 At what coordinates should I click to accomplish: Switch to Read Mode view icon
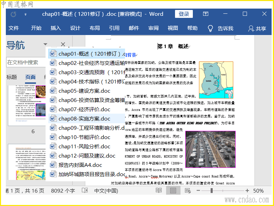point(159,191)
